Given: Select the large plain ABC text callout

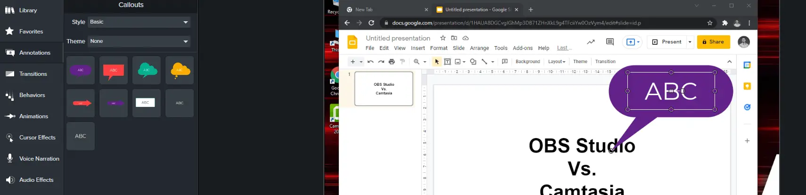Looking at the screenshot, I should (81, 136).
